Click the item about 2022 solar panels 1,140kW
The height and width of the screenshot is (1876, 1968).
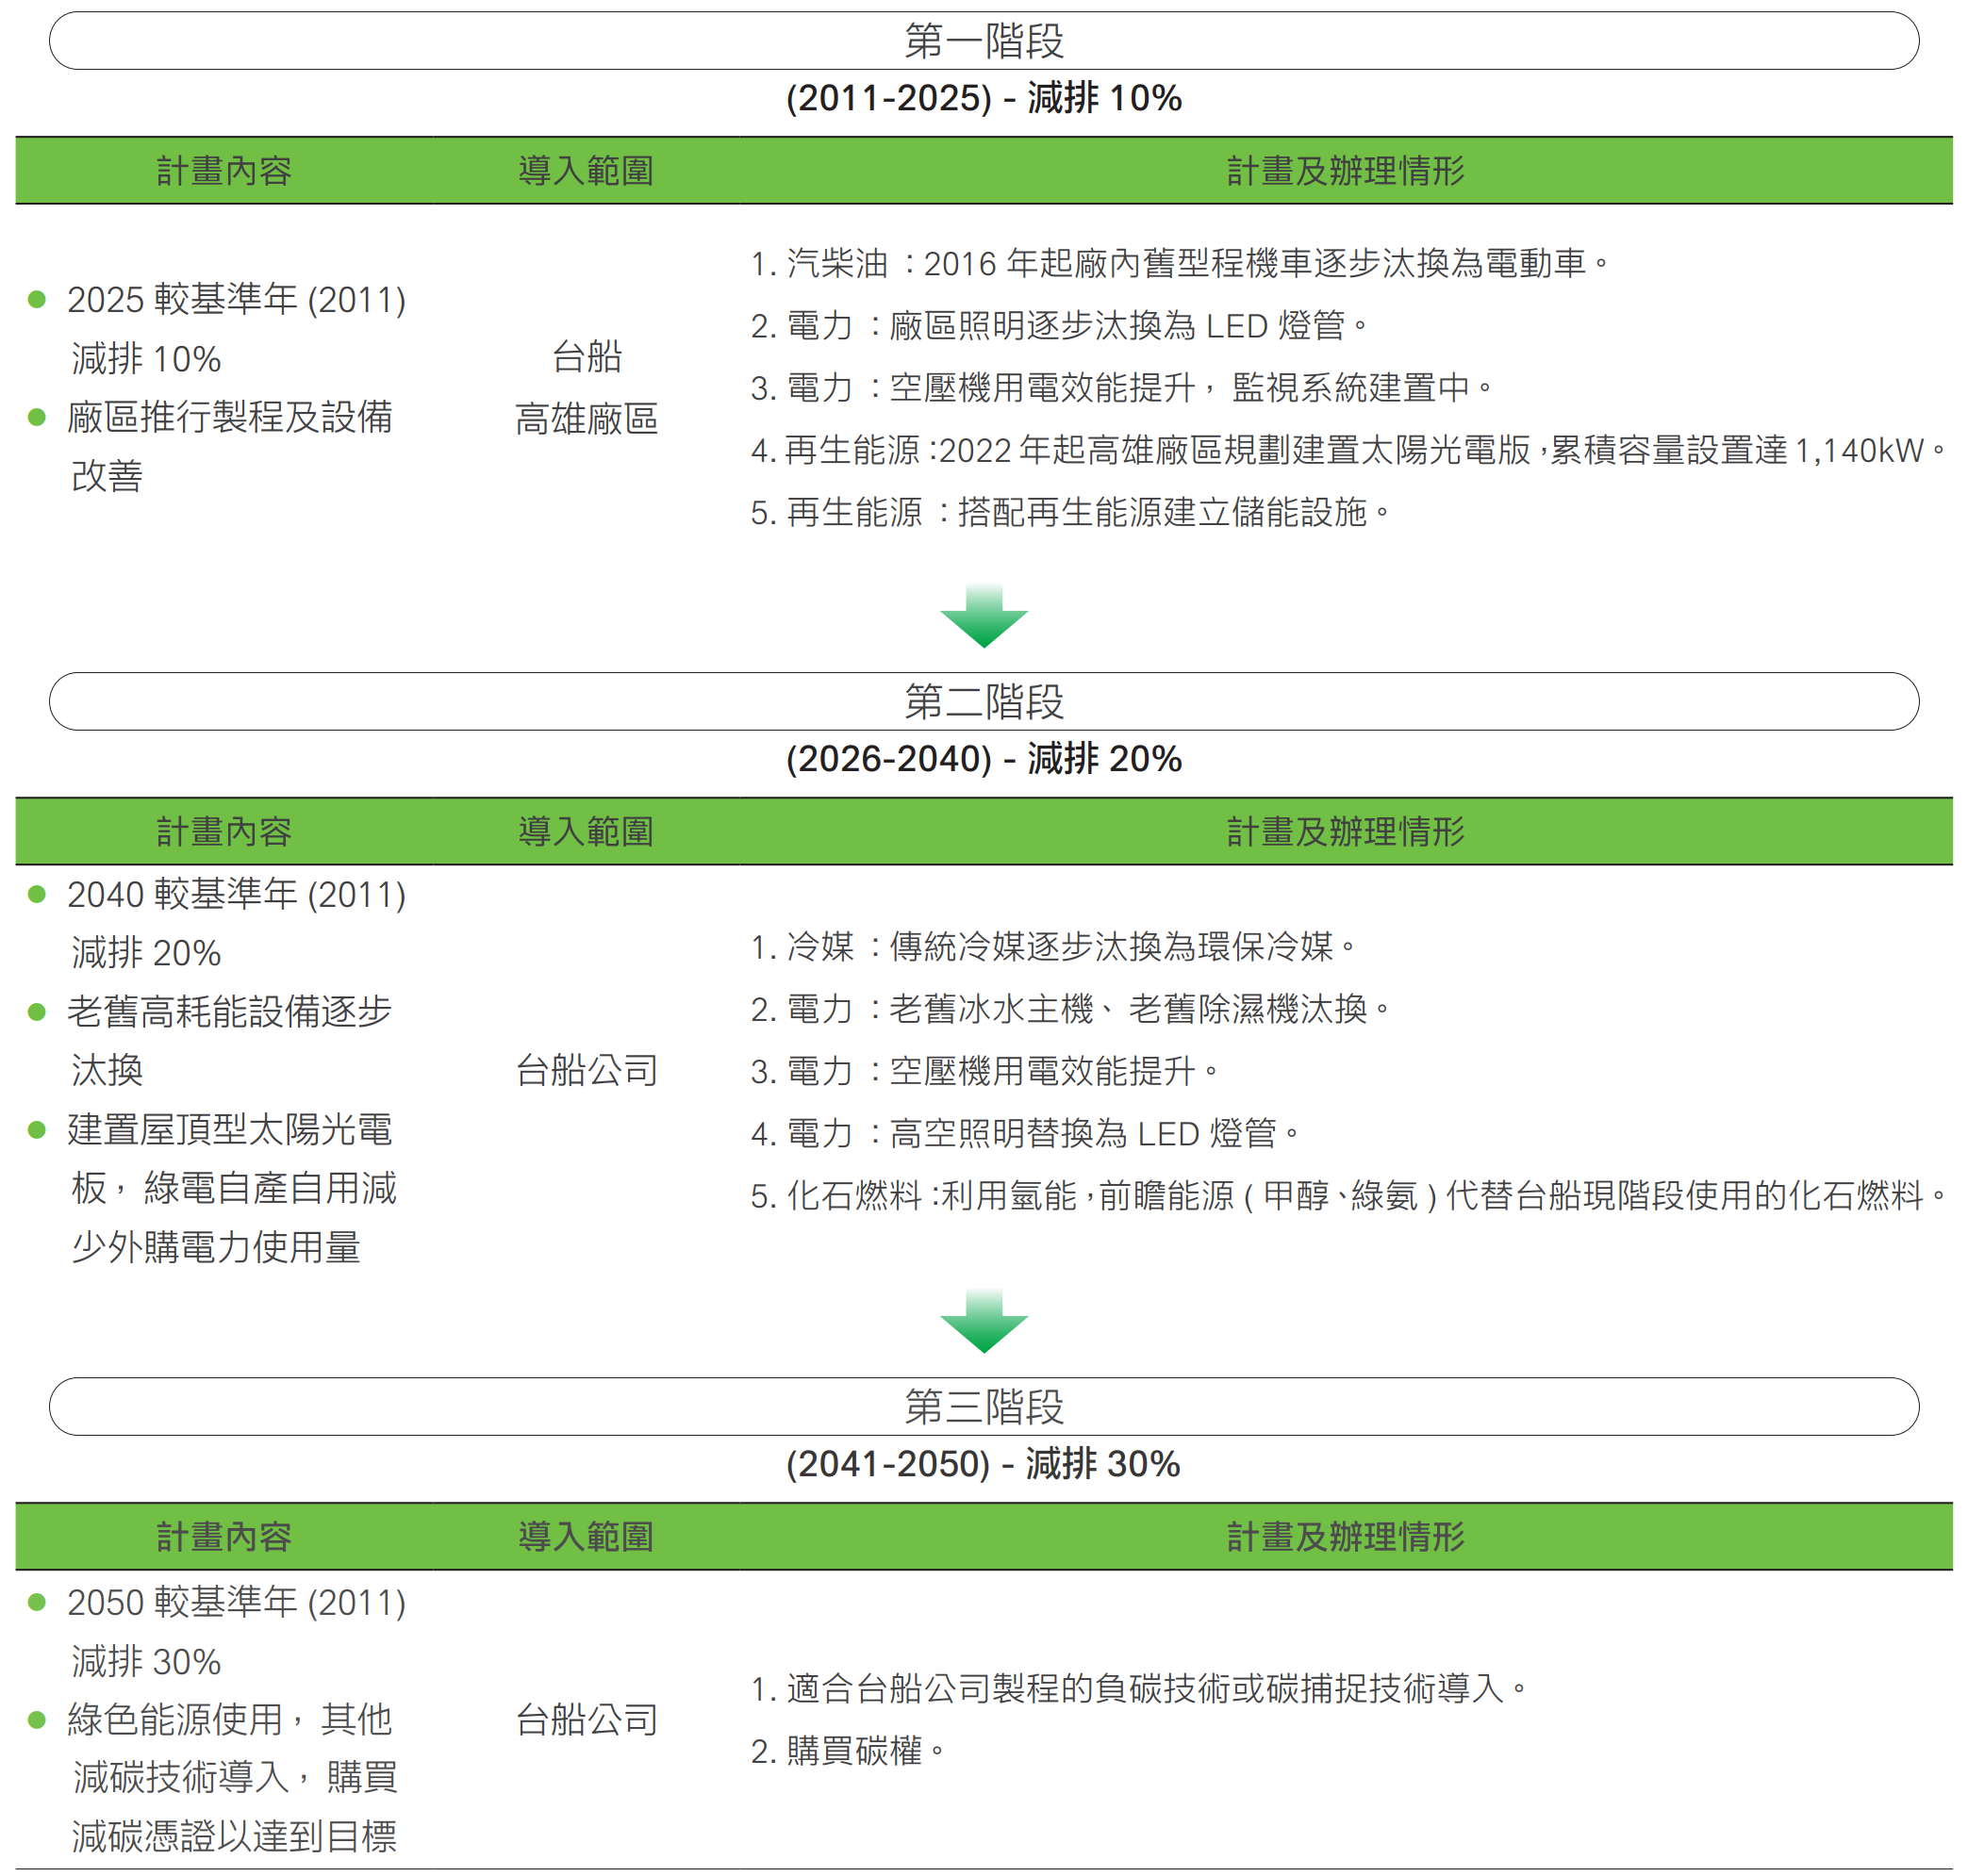click(x=1346, y=451)
